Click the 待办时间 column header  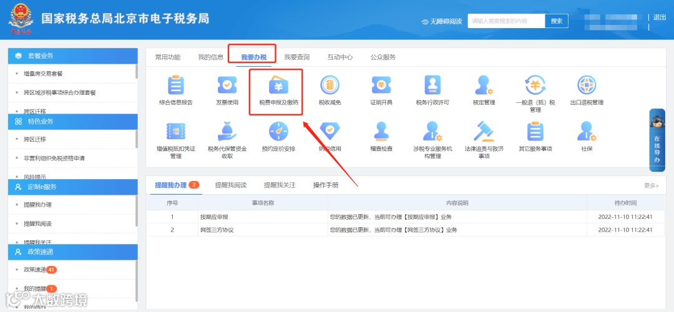pyautogui.click(x=625, y=203)
